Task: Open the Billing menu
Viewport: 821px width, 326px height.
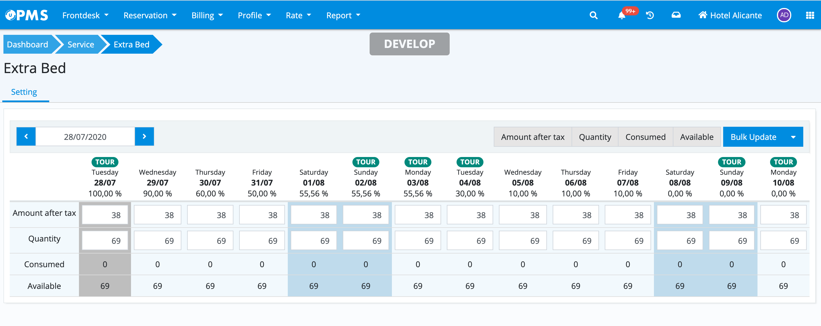Action: 207,15
